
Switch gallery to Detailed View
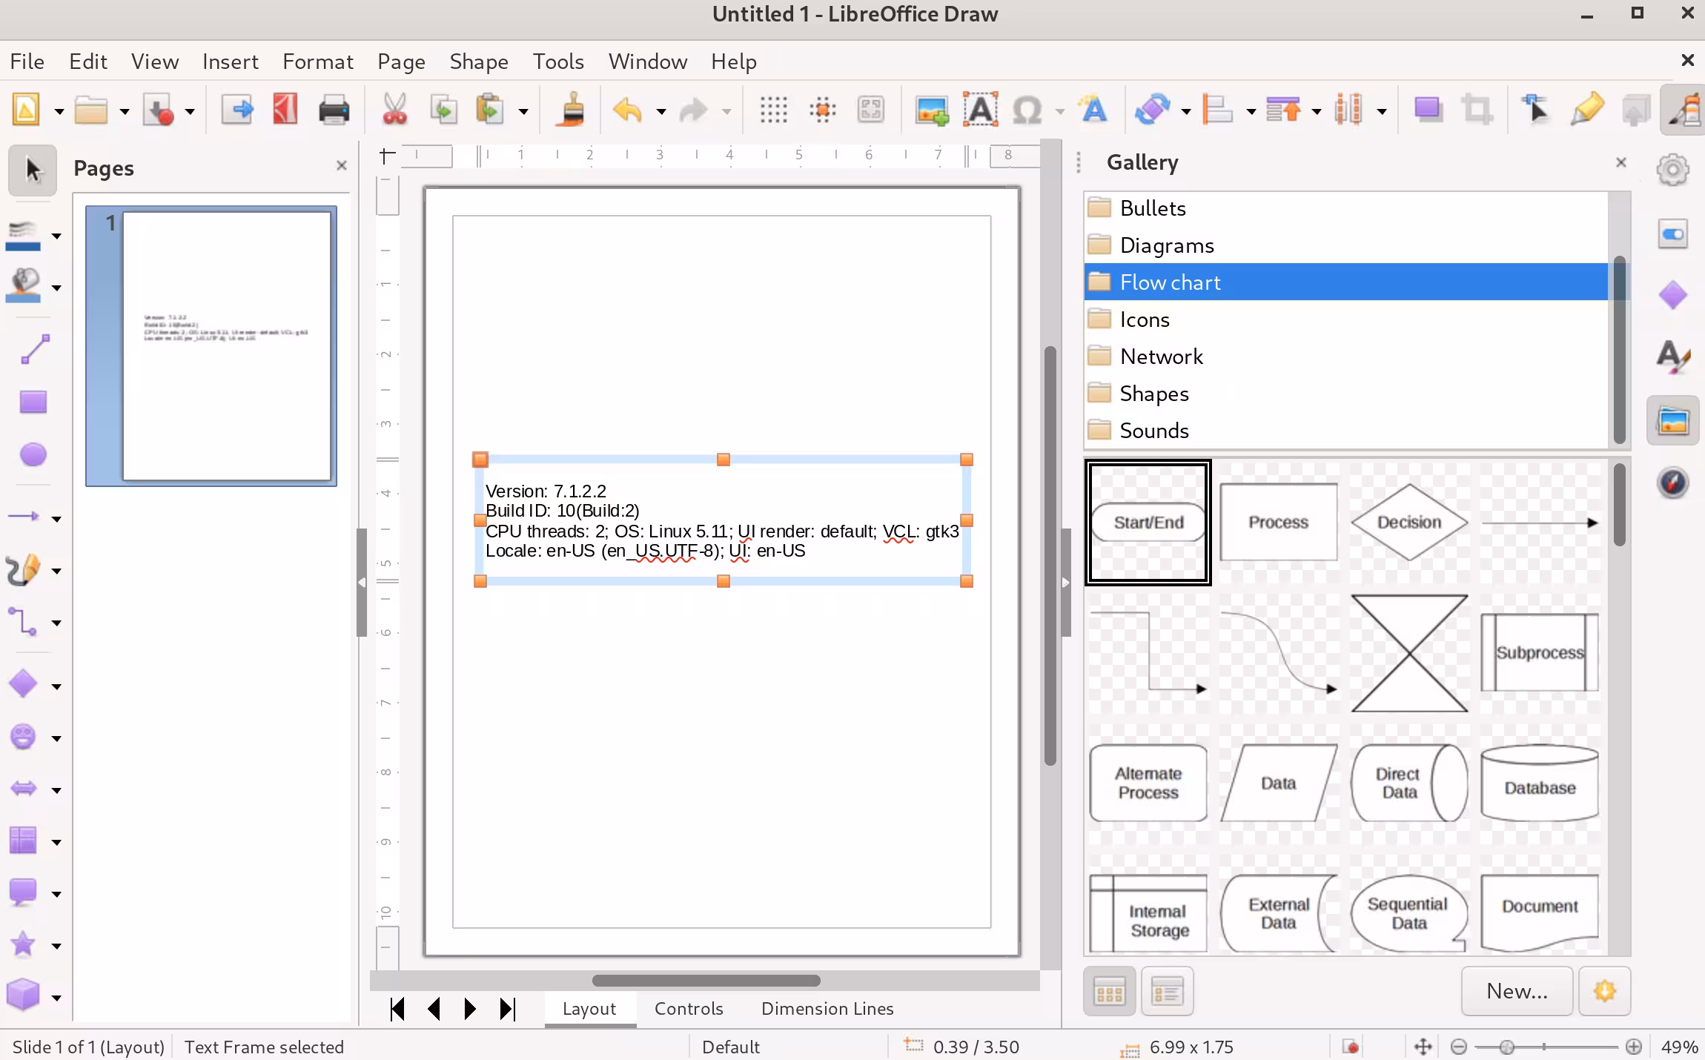tap(1167, 991)
